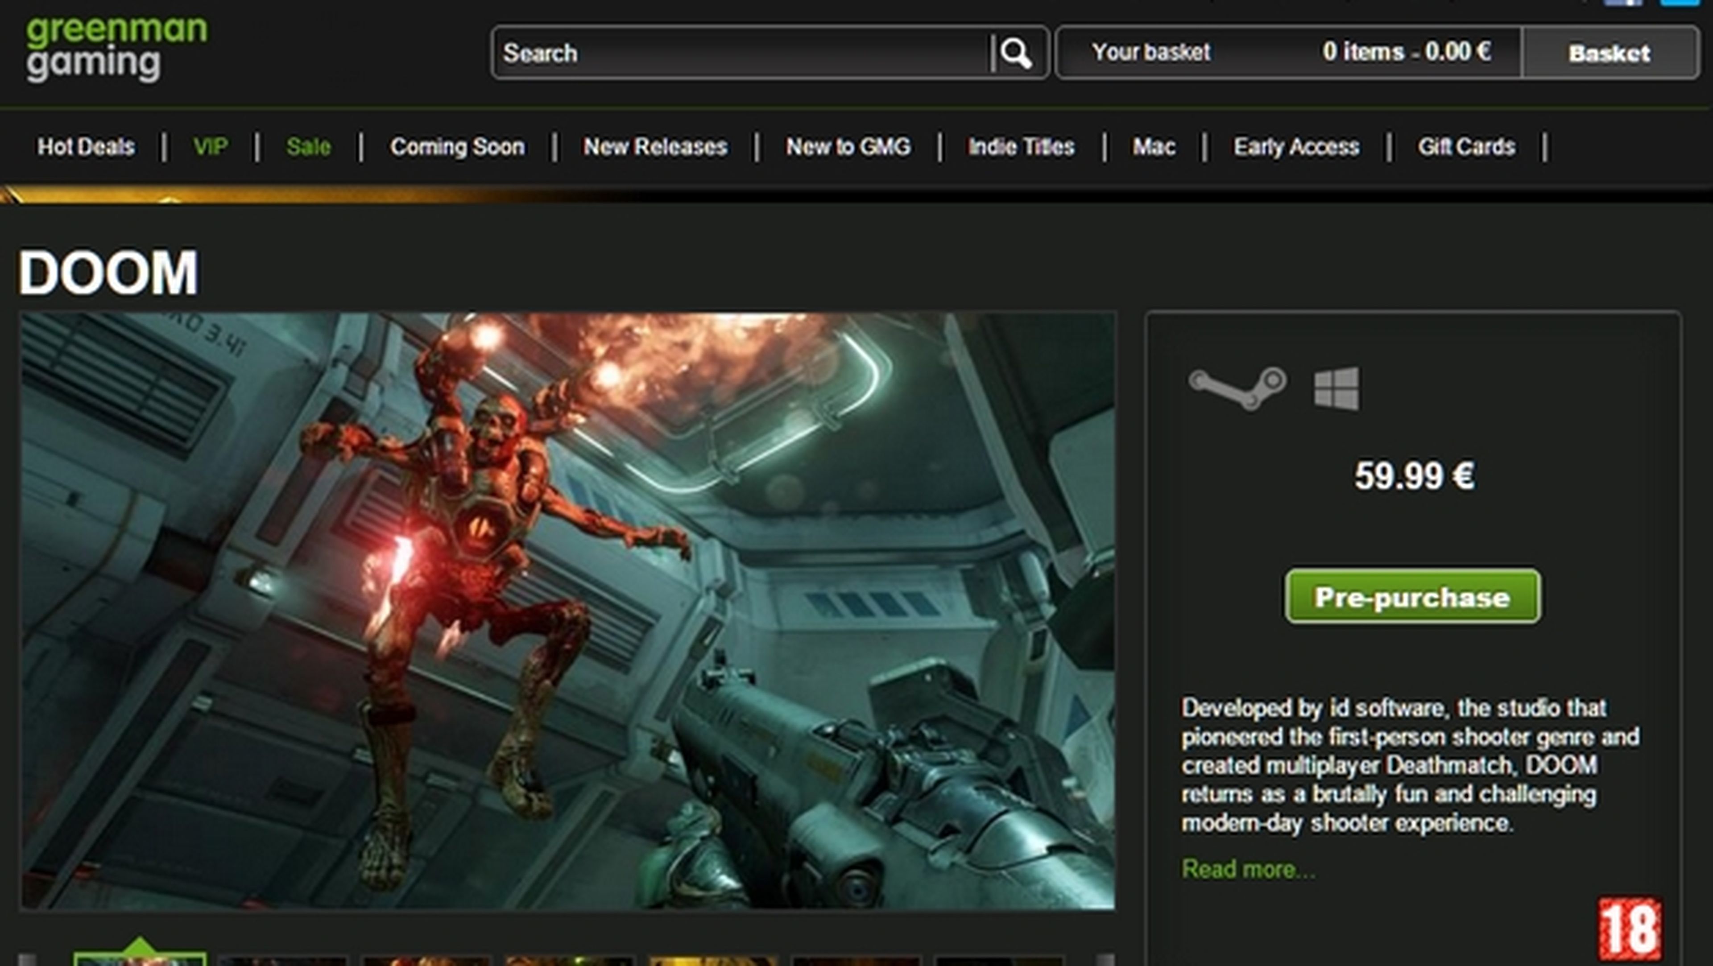
Task: Click the 18 age rating badge
Action: (1629, 929)
